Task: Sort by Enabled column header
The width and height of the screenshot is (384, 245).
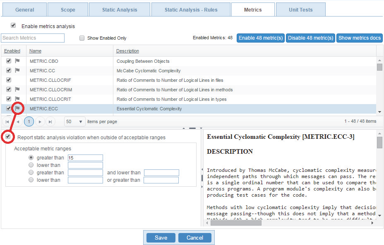Action: [x=12, y=51]
